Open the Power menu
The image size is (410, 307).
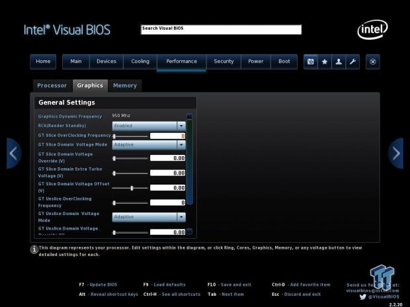pos(256,62)
